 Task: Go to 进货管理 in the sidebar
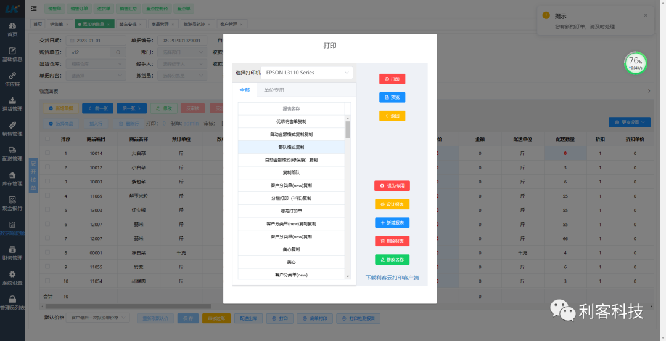point(12,103)
